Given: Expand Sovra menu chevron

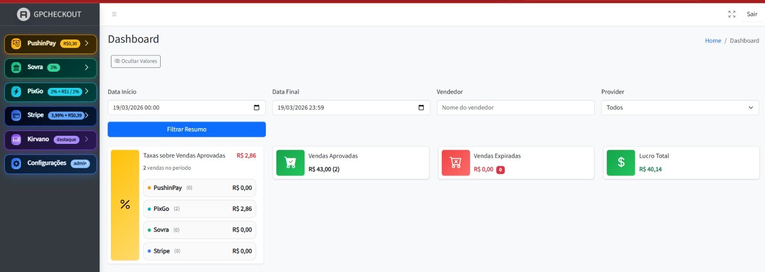Looking at the screenshot, I should (x=87, y=67).
